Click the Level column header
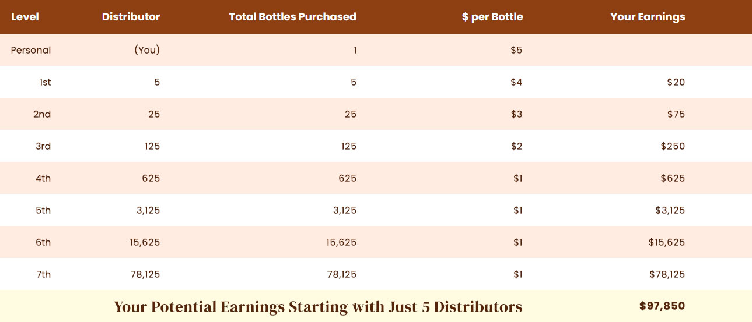The image size is (752, 322). coord(25,17)
